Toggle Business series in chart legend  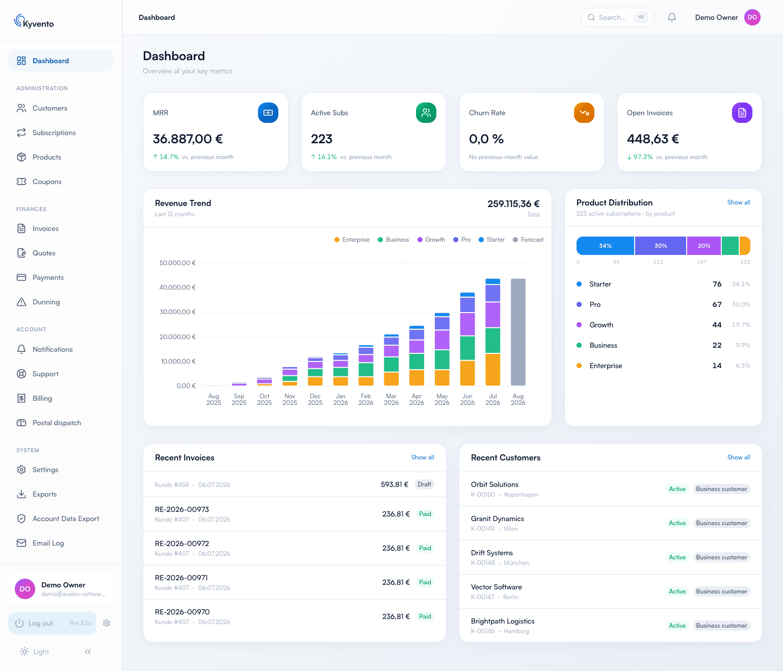(x=393, y=240)
